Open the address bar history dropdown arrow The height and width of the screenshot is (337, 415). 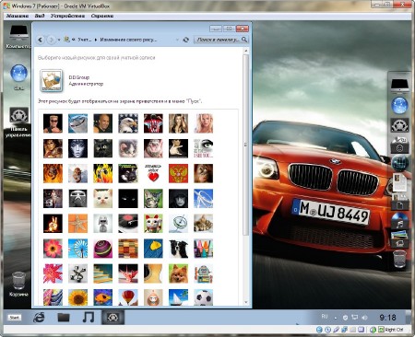point(177,40)
